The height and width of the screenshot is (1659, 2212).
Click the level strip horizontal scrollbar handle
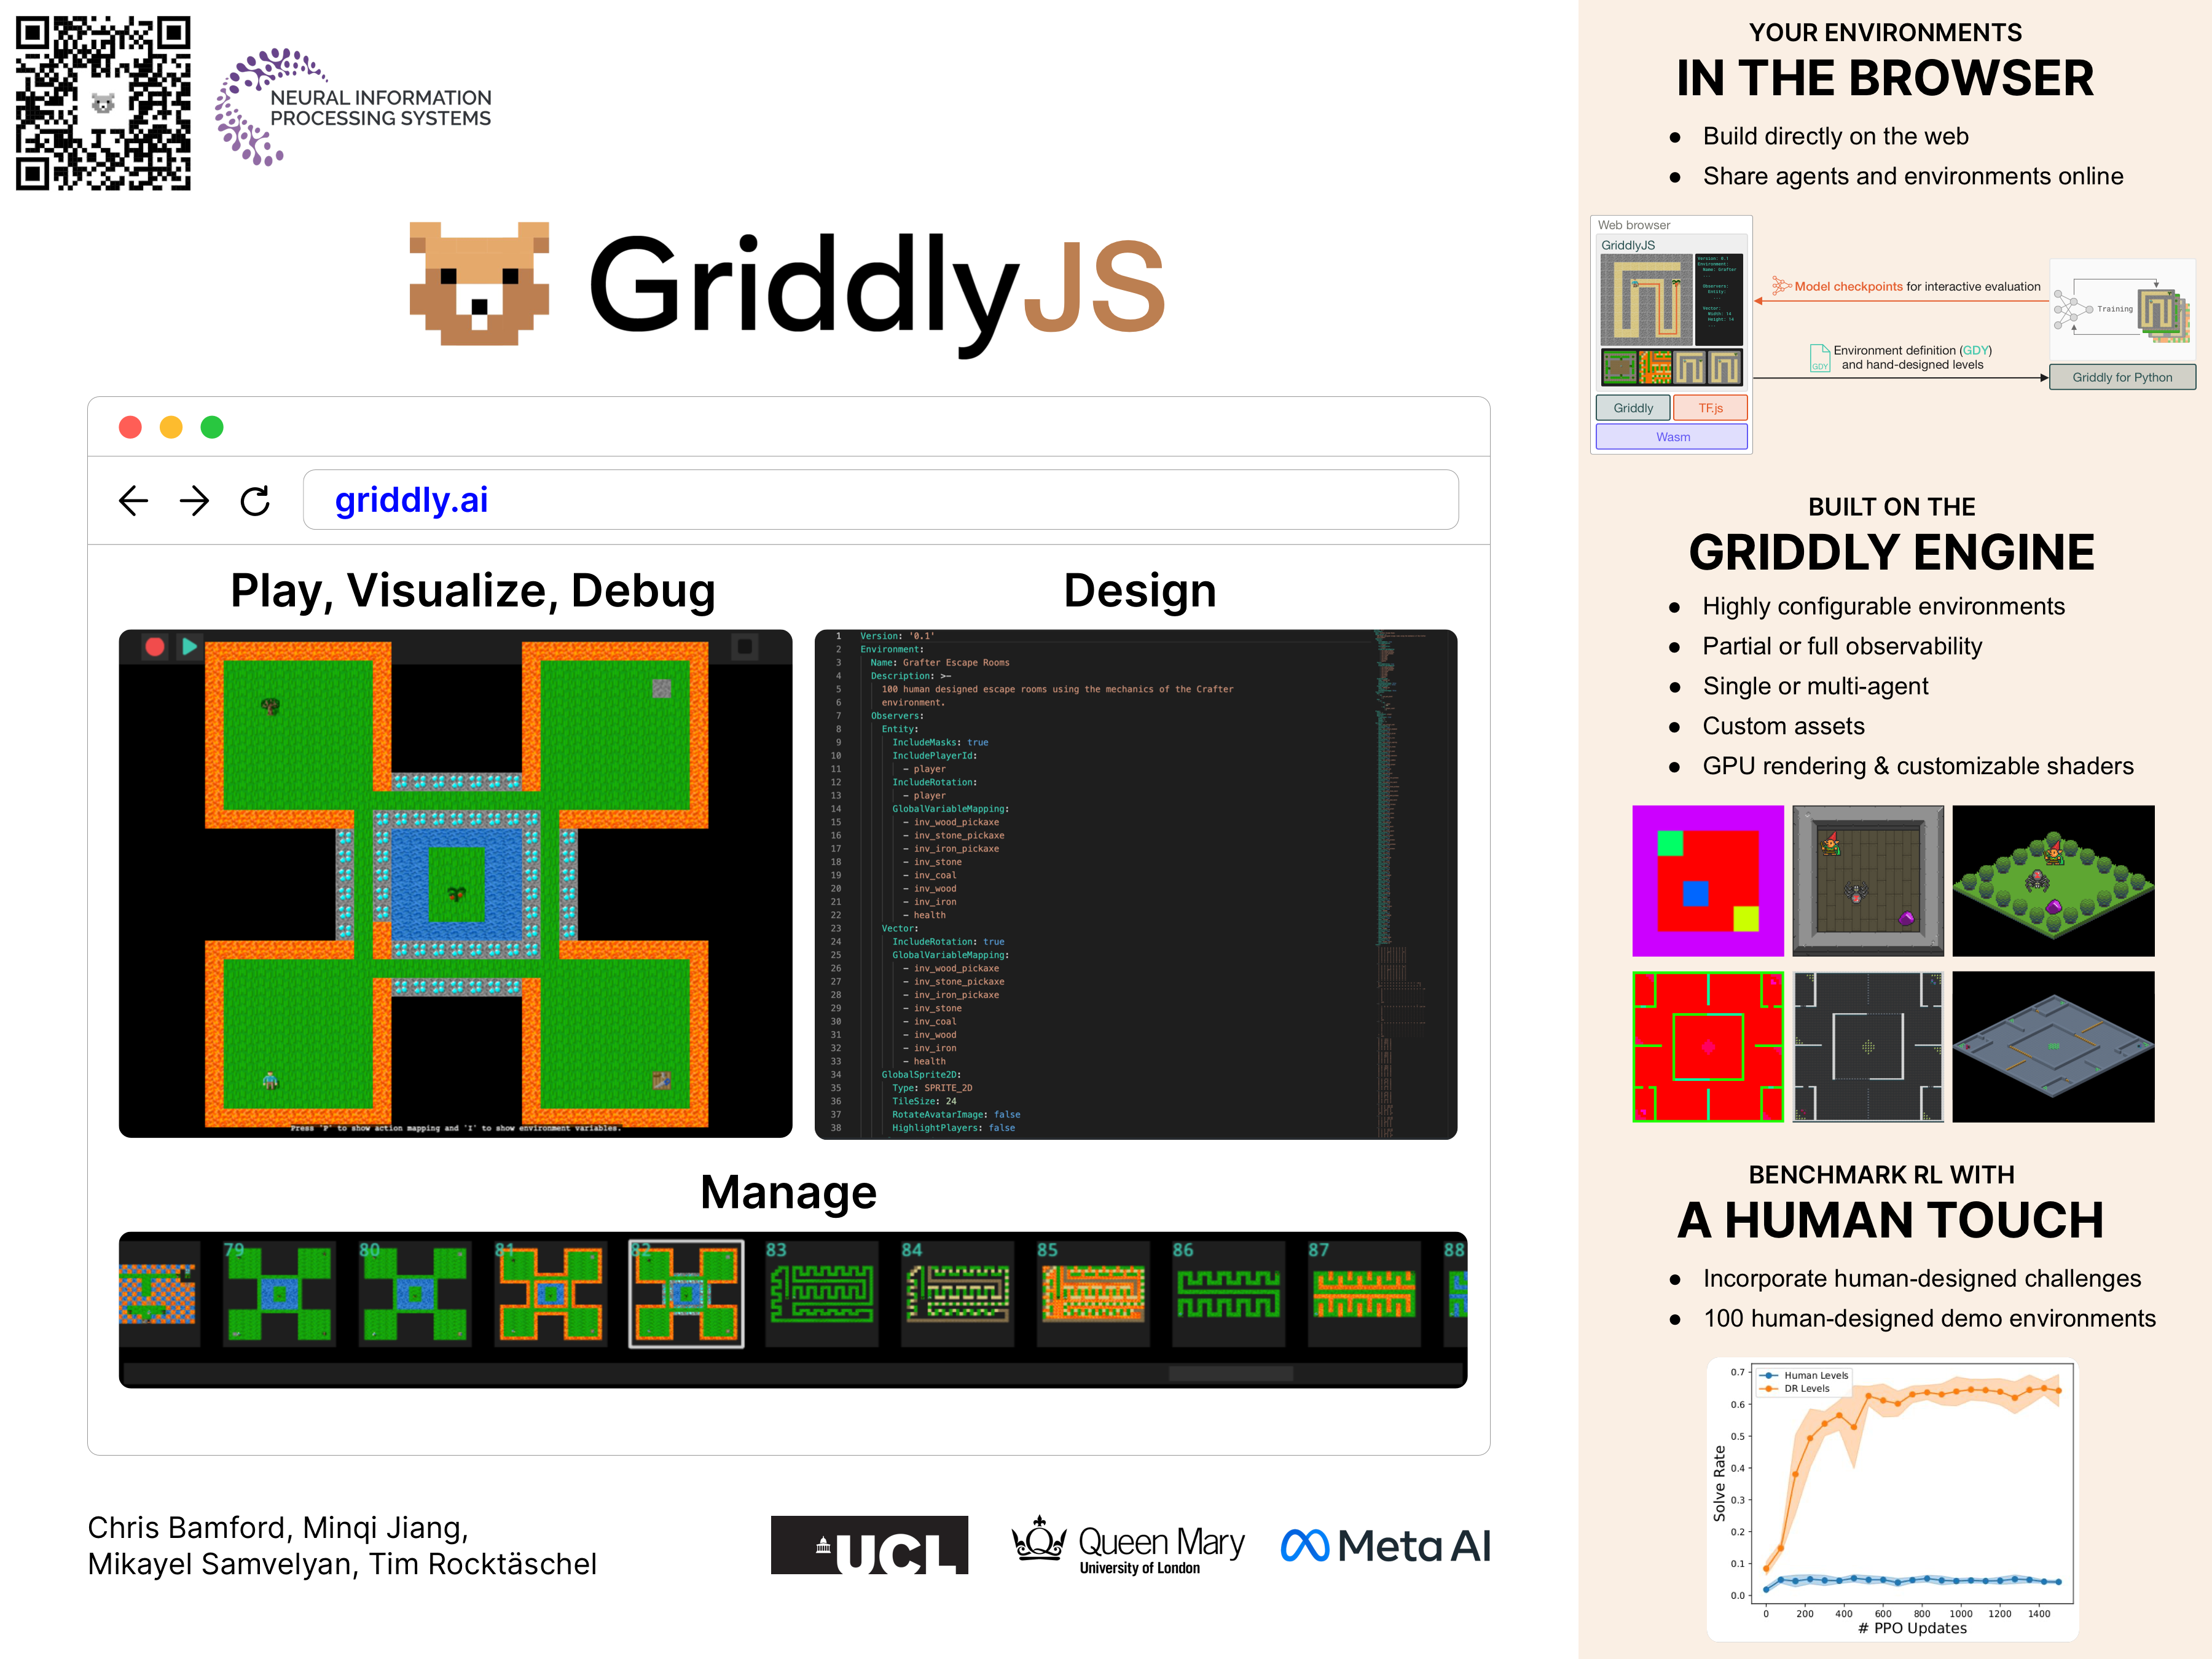[x=1230, y=1374]
